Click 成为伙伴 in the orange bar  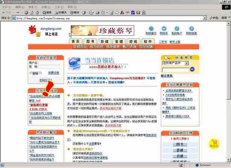(x=96, y=47)
